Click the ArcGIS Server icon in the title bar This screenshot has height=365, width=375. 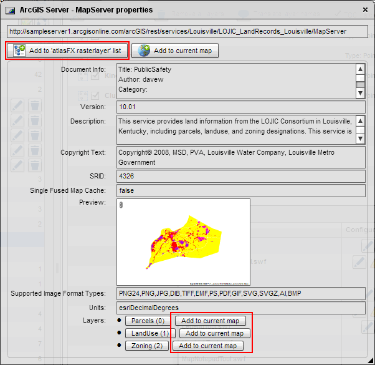(10, 11)
